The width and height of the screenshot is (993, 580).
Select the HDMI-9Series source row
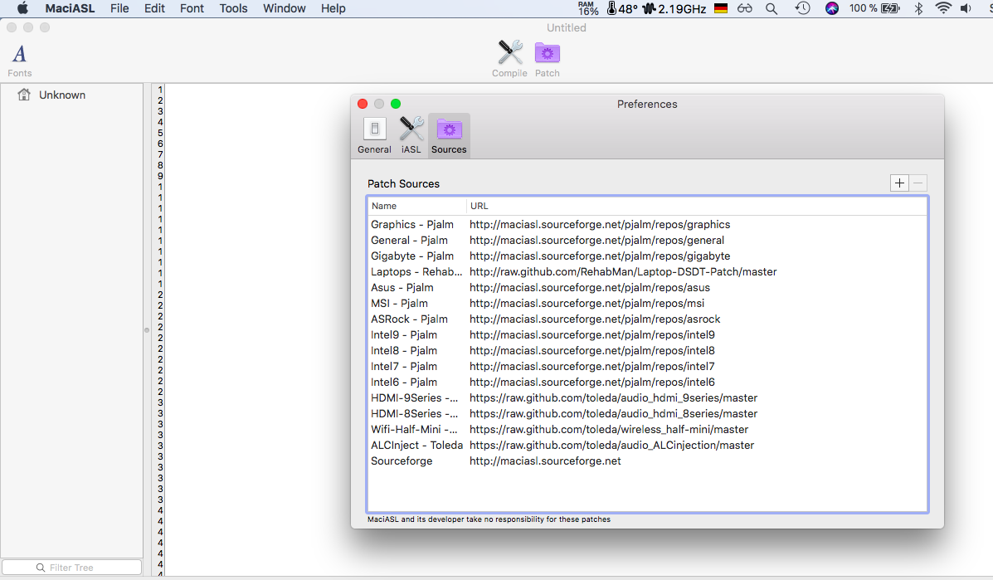647,397
